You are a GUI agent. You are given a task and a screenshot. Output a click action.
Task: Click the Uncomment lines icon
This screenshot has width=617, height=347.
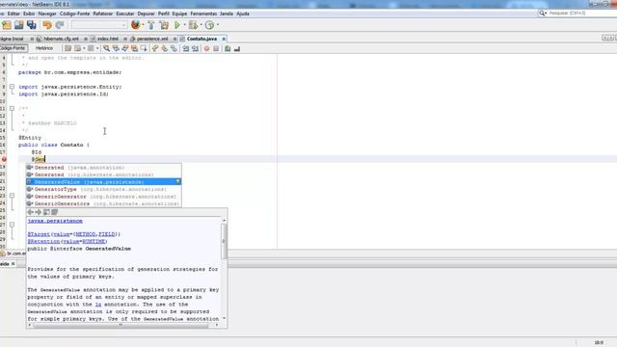click(x=237, y=48)
